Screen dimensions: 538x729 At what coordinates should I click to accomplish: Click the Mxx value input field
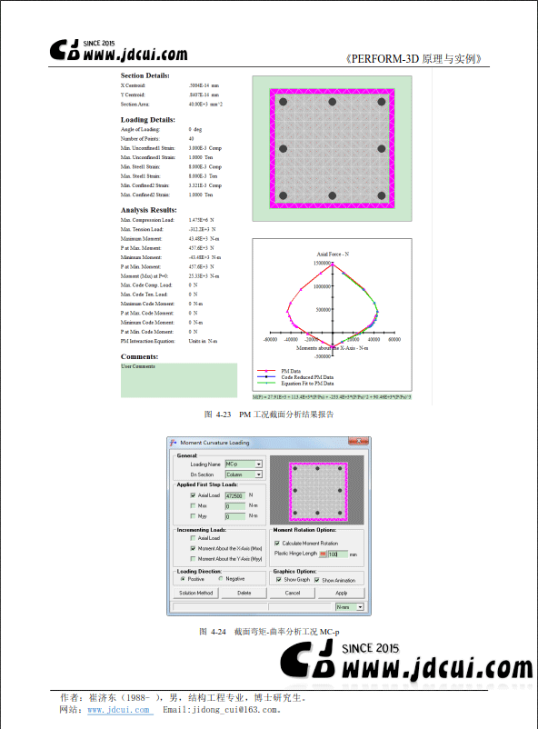pos(235,505)
